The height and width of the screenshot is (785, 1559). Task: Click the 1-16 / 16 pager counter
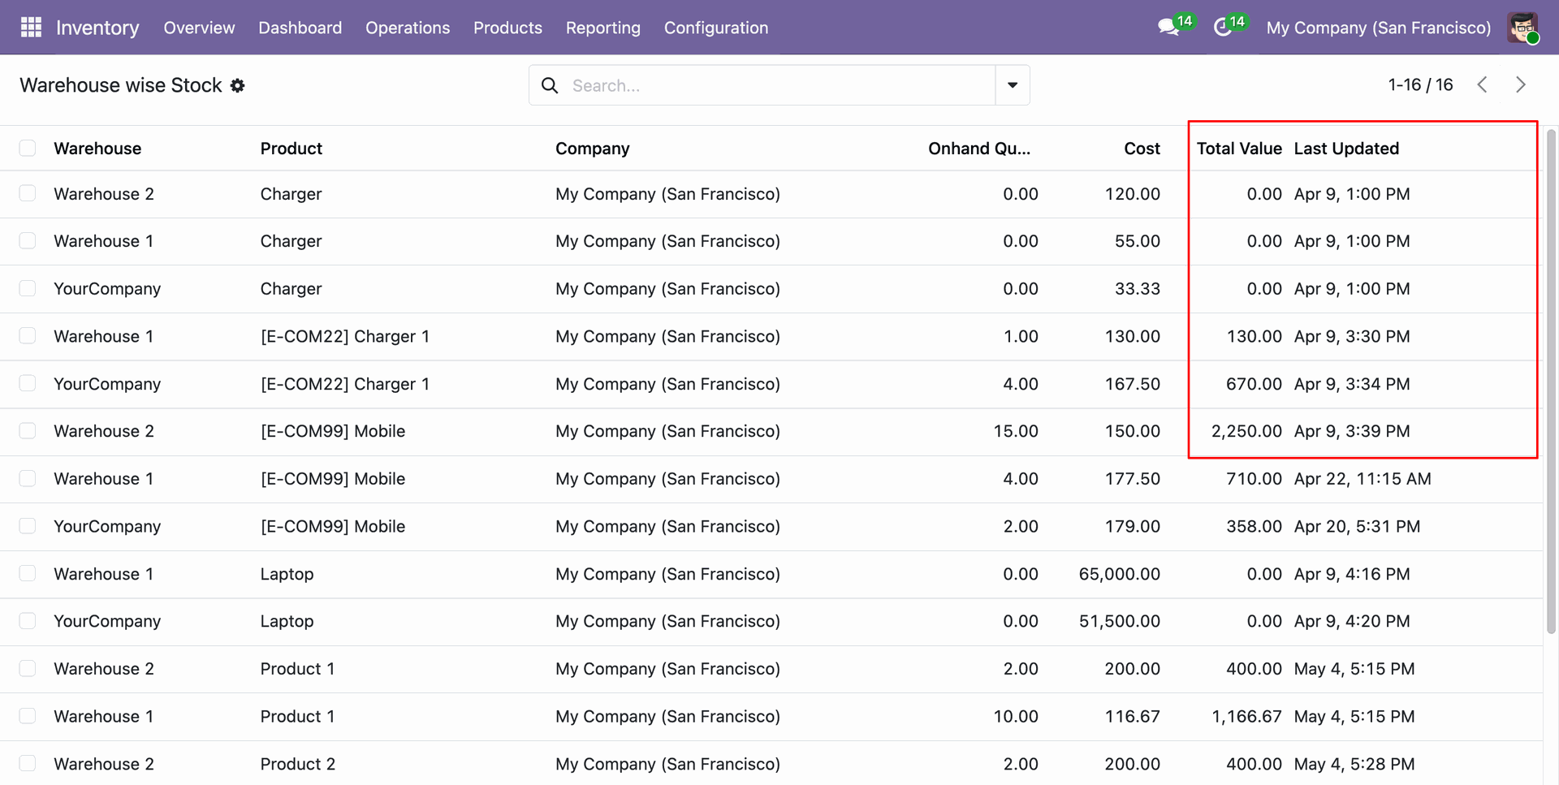point(1420,84)
